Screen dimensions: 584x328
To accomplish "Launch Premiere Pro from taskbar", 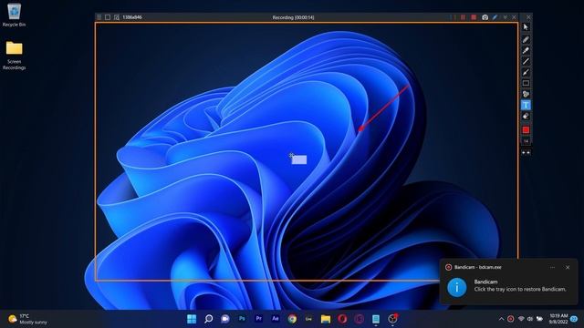I will click(258, 319).
